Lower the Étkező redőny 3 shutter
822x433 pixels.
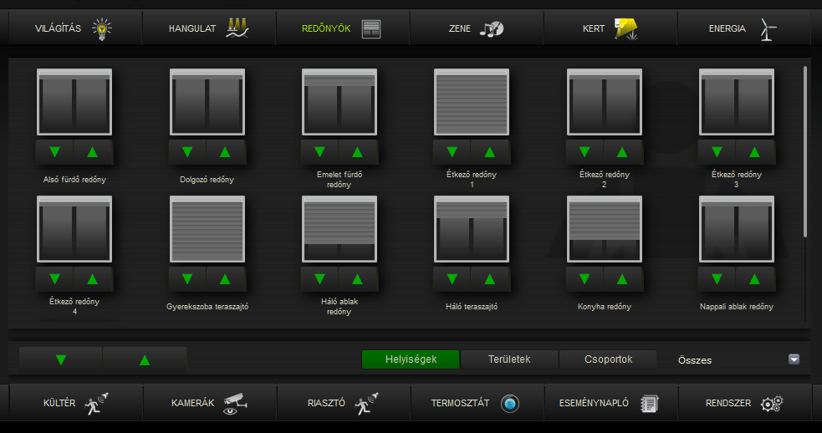point(717,152)
